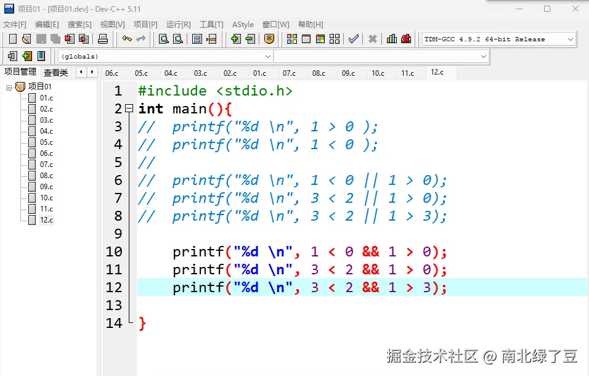The width and height of the screenshot is (589, 376).
Task: Switch to the 查看类 panel tab
Action: click(55, 73)
